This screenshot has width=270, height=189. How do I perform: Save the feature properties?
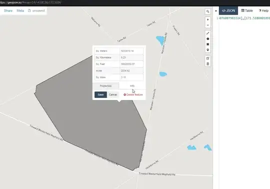[100, 94]
